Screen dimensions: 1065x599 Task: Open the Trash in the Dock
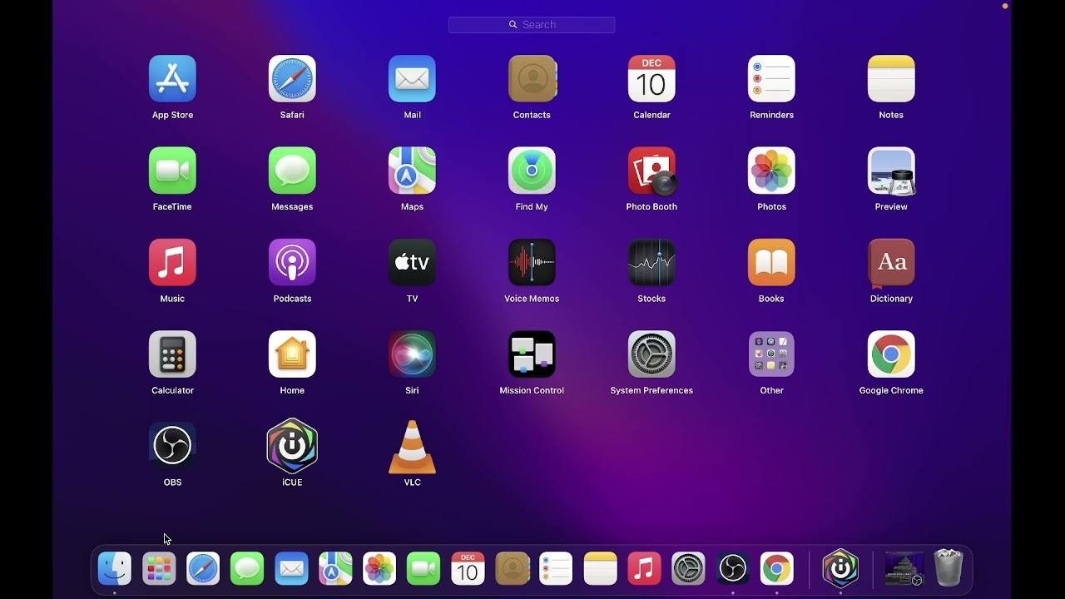coord(949,568)
